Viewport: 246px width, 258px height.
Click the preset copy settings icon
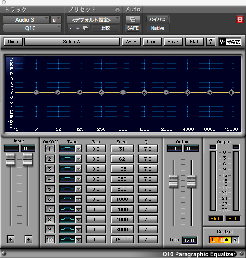(x=86, y=28)
